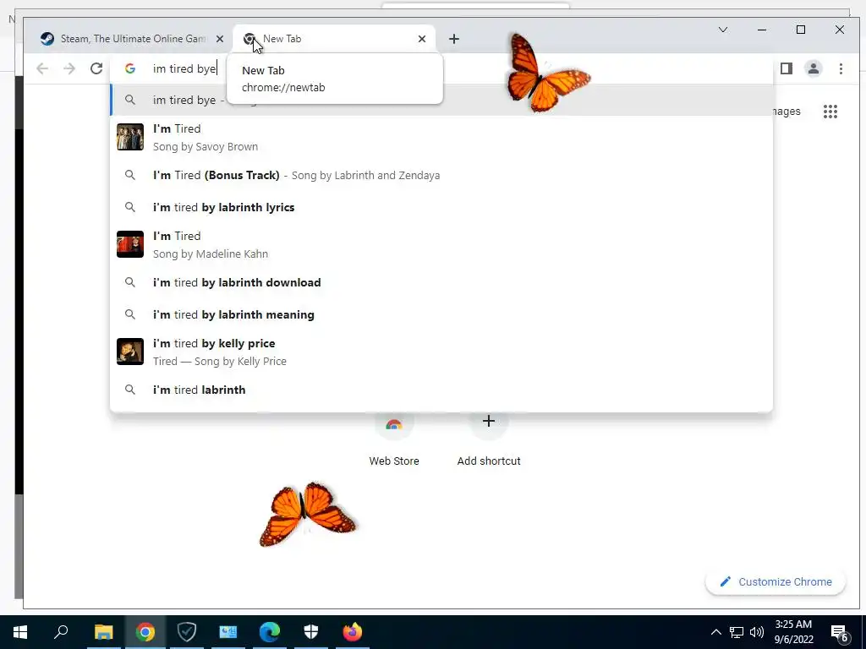Choose I'm Tired song by Savoy Brown
Image resolution: width=866 pixels, height=649 pixels.
pos(441,138)
